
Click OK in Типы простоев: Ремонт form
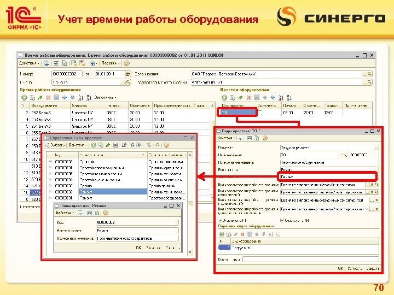click(138, 248)
